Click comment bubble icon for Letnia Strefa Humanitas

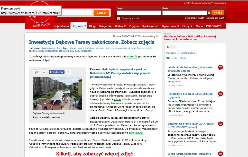tap(220, 67)
